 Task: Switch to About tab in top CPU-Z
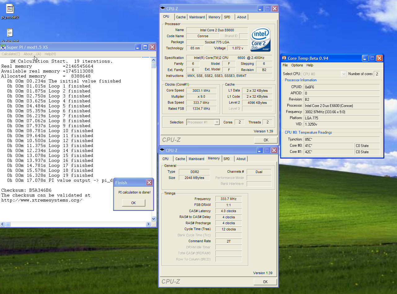tap(242, 17)
